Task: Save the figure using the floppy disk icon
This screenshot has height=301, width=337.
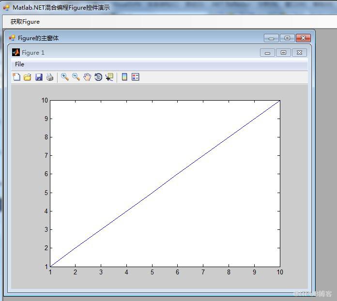Action: (39, 77)
